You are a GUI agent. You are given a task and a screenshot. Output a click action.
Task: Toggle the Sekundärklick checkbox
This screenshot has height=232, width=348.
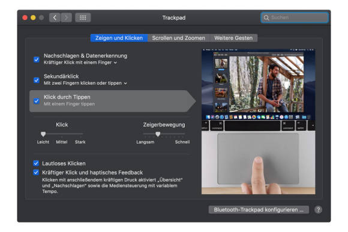pos(37,80)
